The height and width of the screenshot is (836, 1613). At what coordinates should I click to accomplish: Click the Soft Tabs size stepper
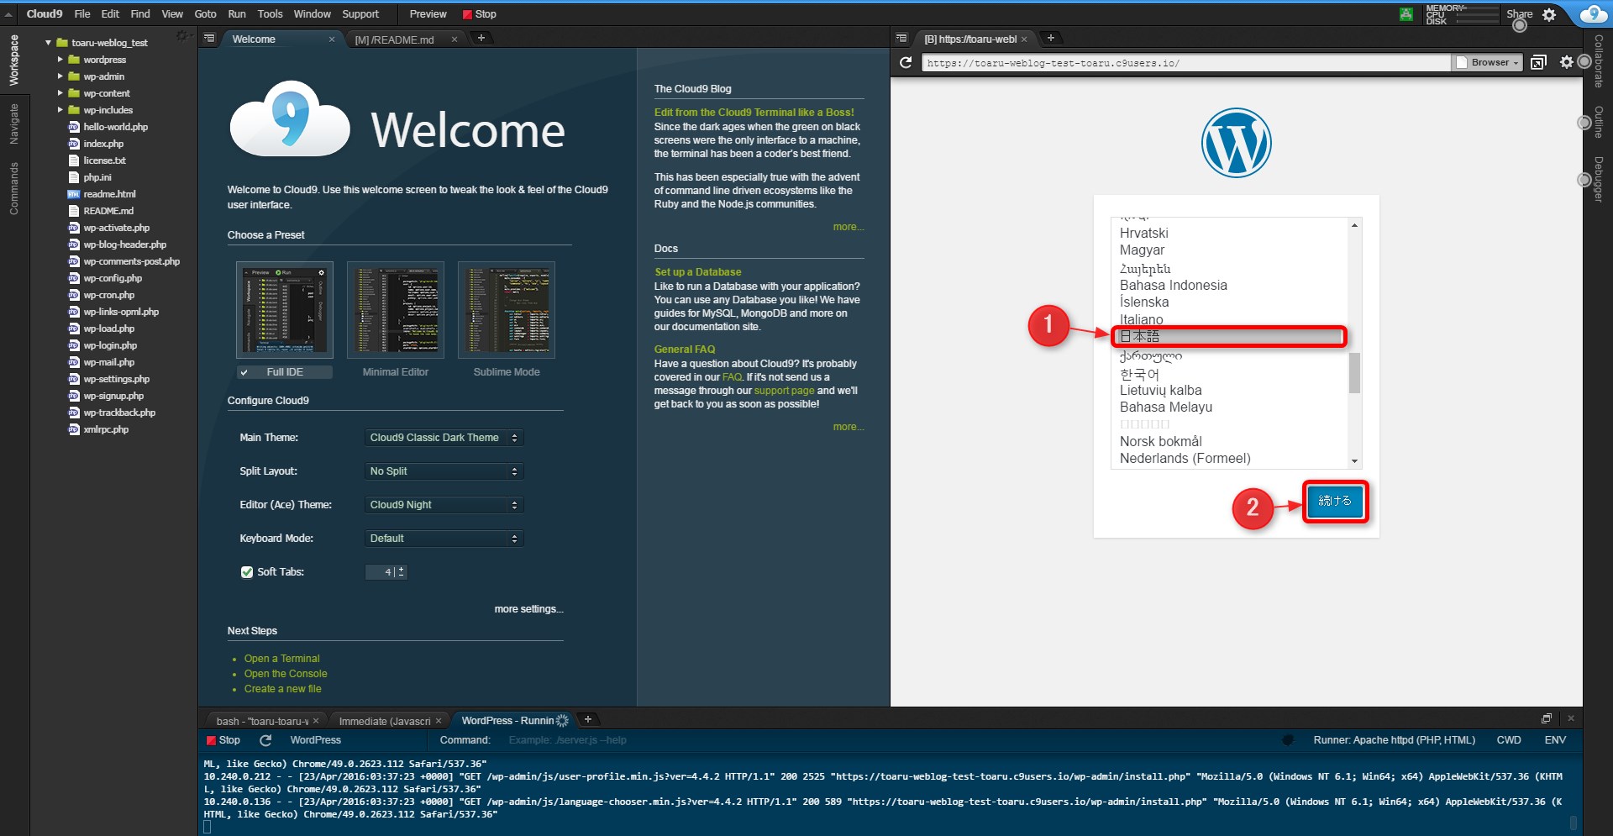tap(402, 572)
